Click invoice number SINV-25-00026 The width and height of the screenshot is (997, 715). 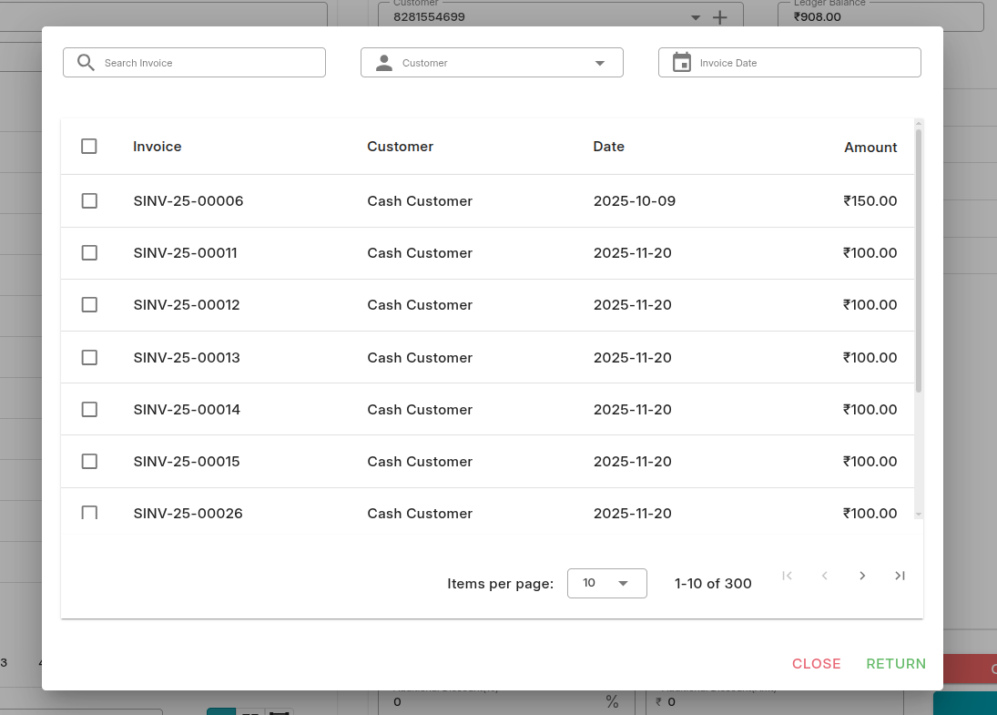coord(188,514)
